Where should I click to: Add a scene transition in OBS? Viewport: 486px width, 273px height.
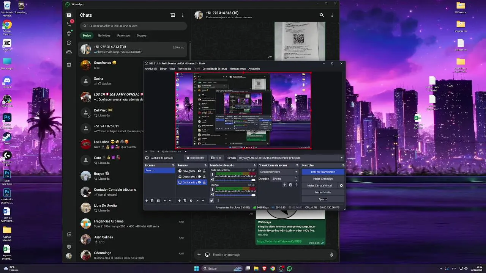(x=284, y=185)
